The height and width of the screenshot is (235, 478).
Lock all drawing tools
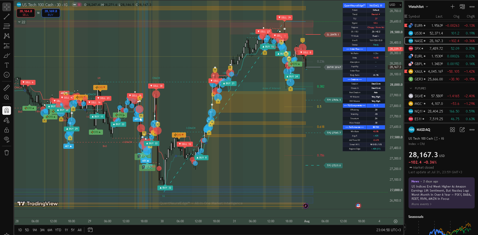coord(7,130)
